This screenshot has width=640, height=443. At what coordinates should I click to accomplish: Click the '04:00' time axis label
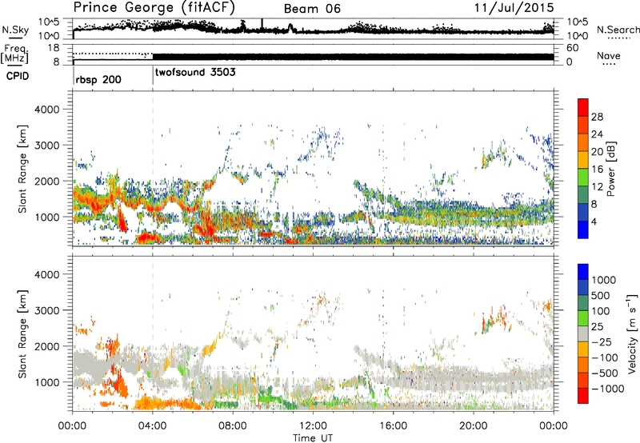153,426
